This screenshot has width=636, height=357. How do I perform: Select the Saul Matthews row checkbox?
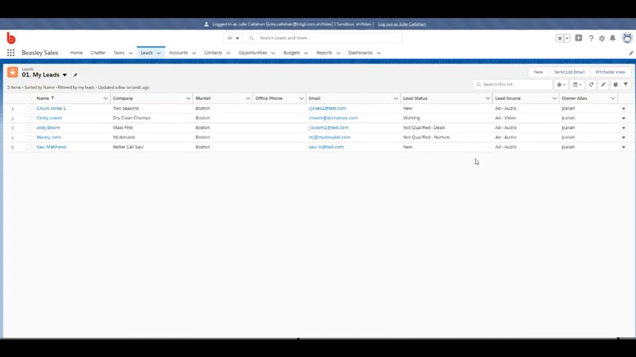coord(29,147)
